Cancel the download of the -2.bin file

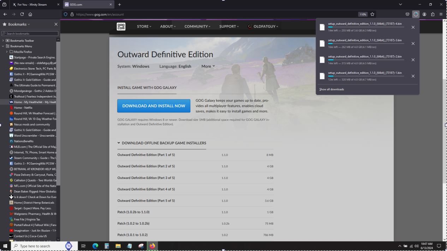[x=413, y=60]
